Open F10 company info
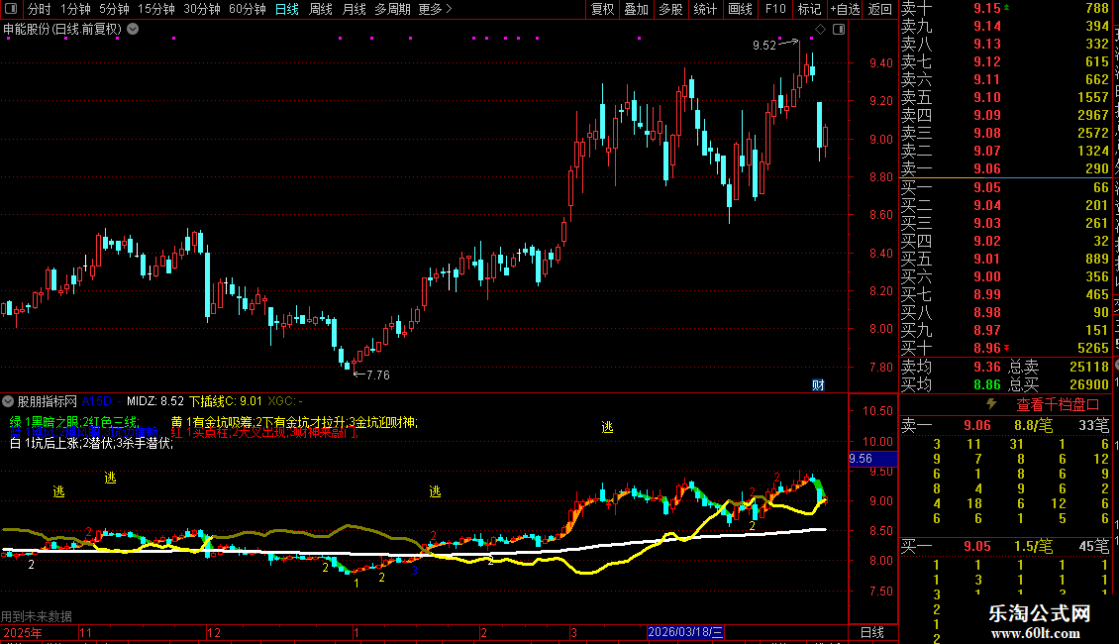The height and width of the screenshot is (644, 1119). point(775,9)
